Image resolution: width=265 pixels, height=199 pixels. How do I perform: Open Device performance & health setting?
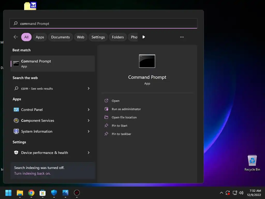click(x=53, y=153)
